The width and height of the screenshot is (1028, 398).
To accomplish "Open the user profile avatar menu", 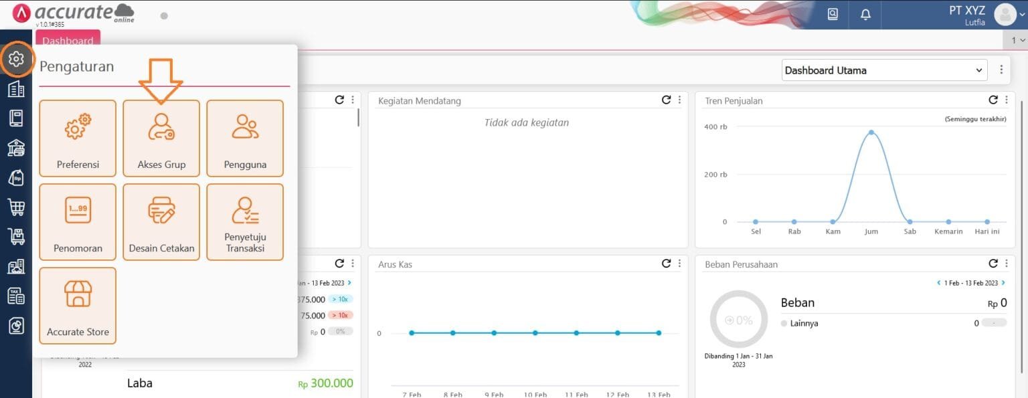I will [1006, 14].
